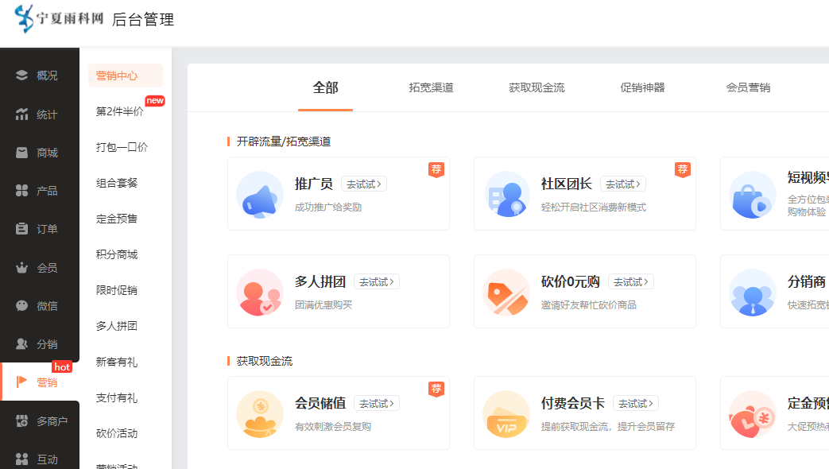This screenshot has height=469, width=829.
Task: Click 开辟流量/拓宽渠道 section heading
Action: [284, 141]
